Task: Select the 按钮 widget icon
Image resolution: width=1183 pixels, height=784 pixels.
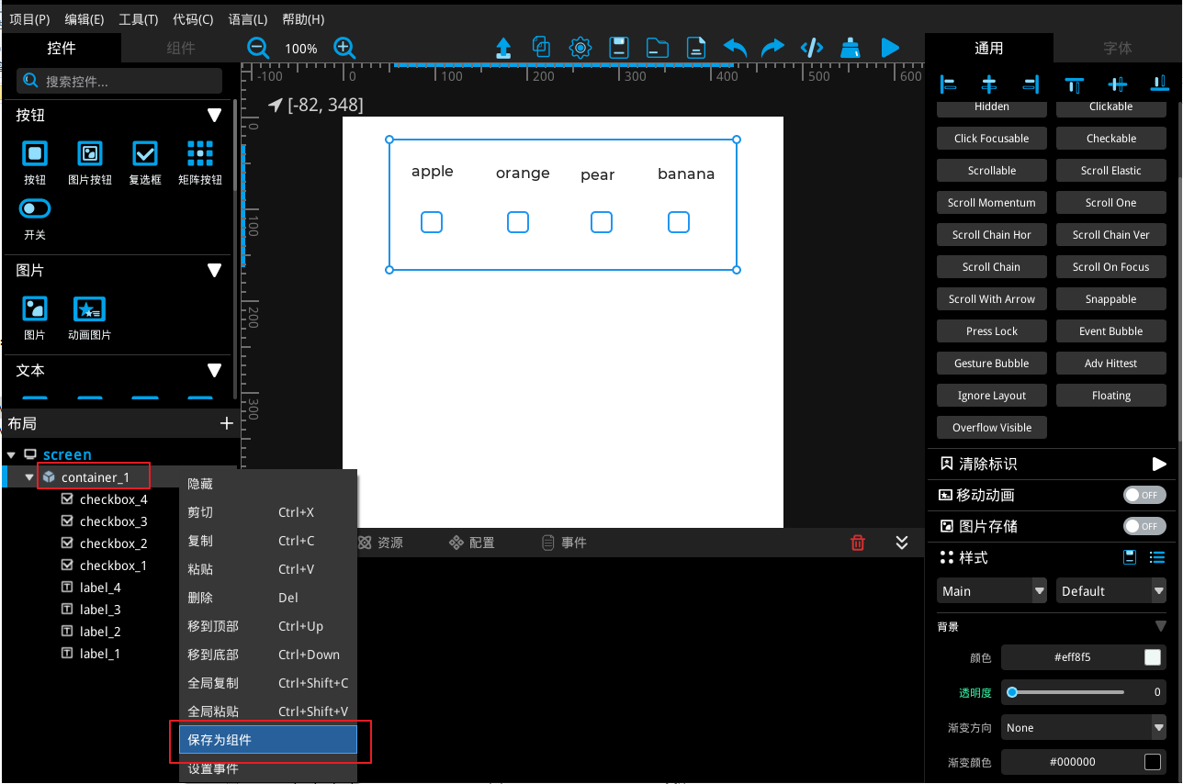Action: tap(35, 153)
